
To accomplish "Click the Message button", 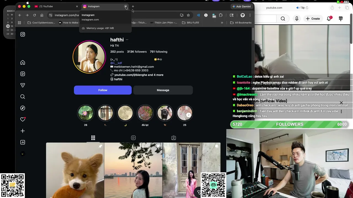I will (x=163, y=90).
